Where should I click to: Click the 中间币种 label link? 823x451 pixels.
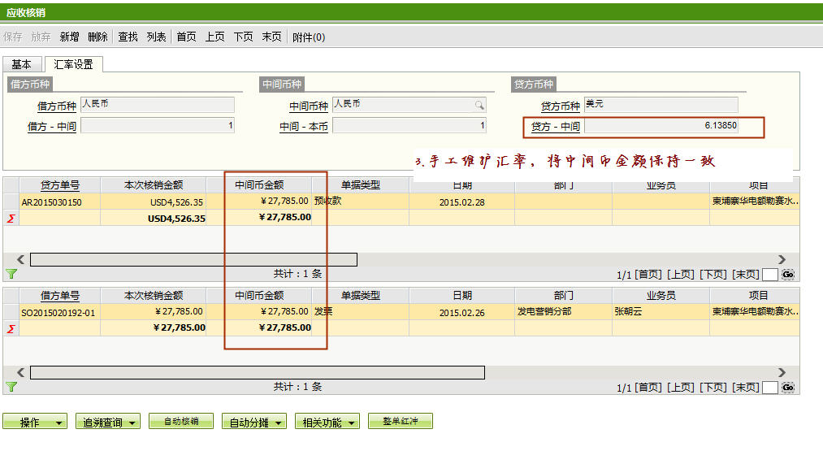309,106
